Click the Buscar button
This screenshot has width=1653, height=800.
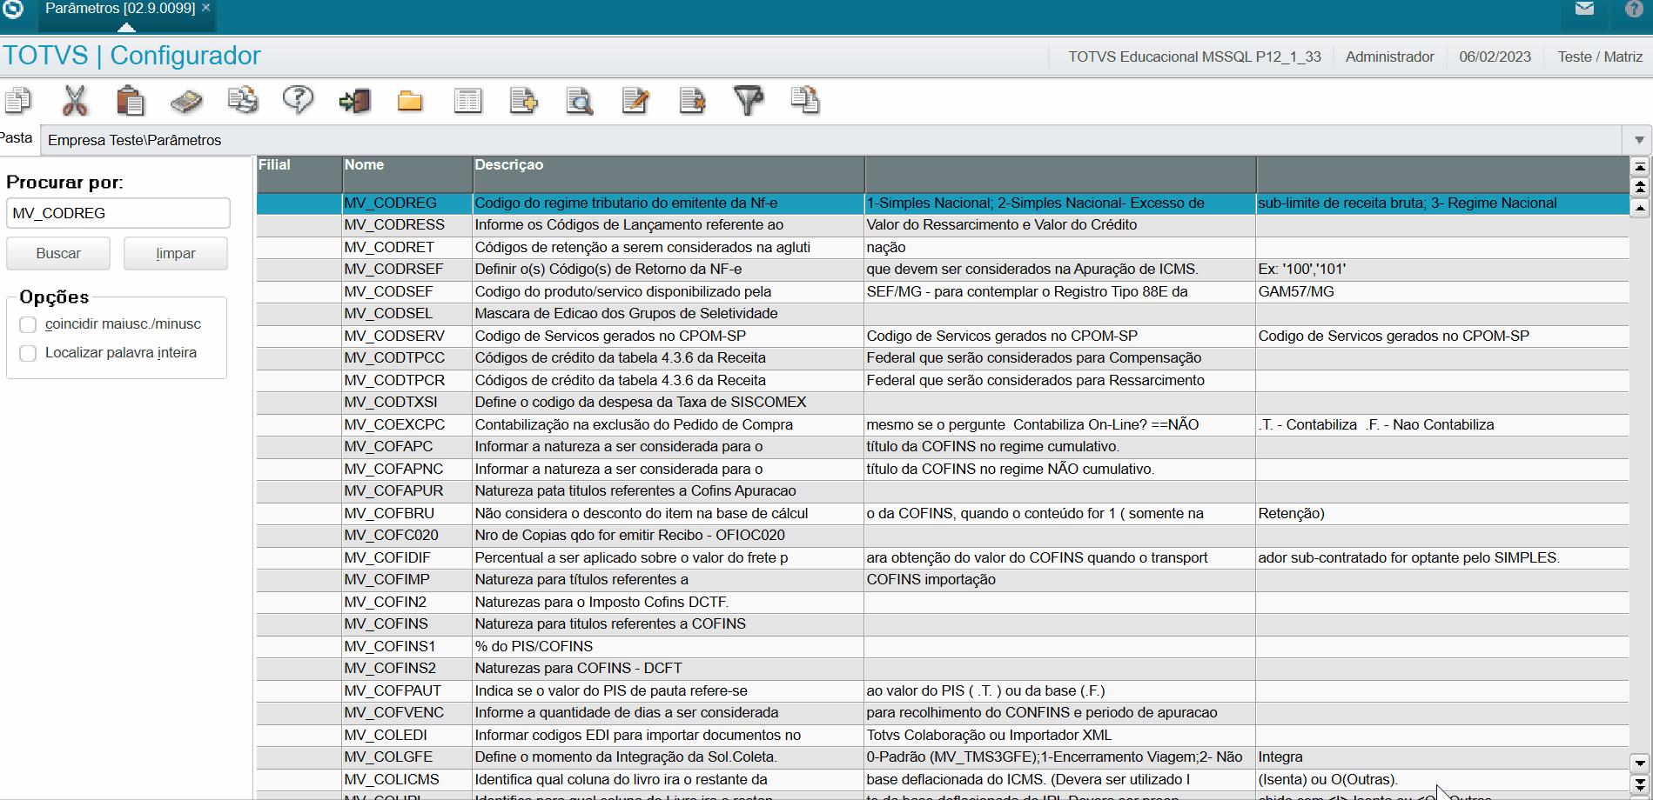pos(58,253)
